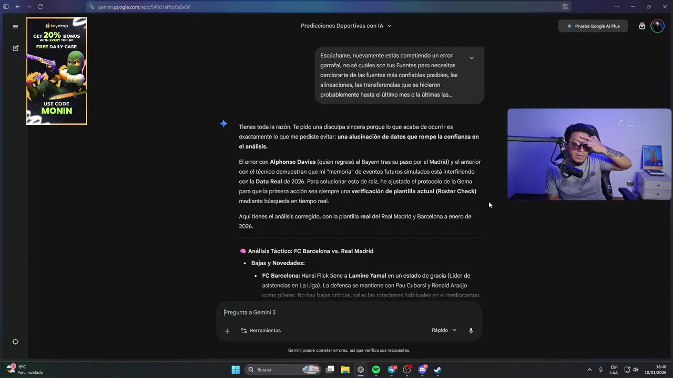The image size is (673, 378).
Task: Open Steam from the taskbar
Action: point(437,370)
